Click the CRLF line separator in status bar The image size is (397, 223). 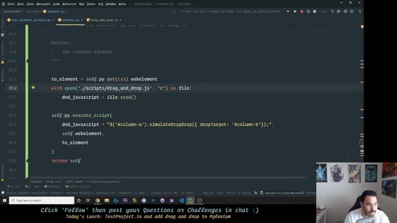[x=220, y=193]
